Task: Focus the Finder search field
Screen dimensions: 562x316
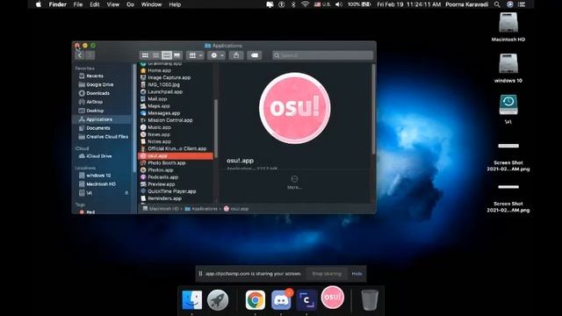Action: (x=322, y=55)
